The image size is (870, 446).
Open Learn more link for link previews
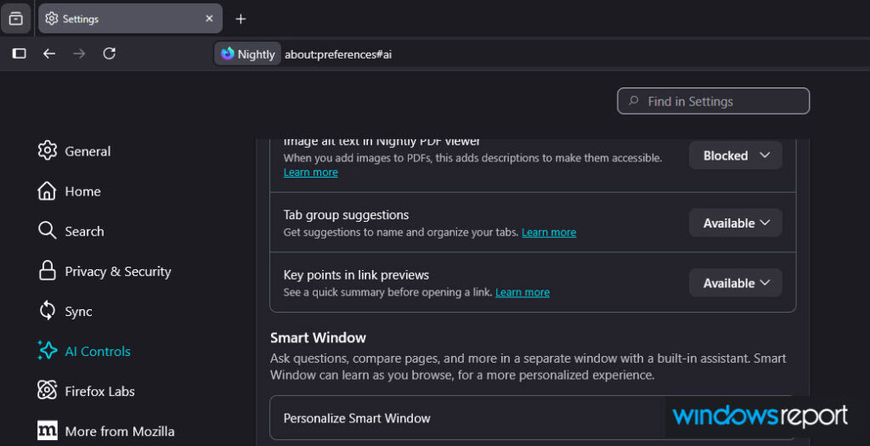tap(523, 292)
